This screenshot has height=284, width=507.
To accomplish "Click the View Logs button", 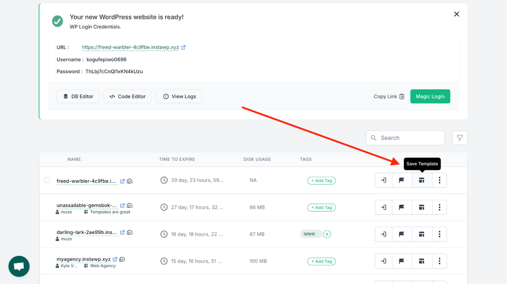I will pyautogui.click(x=179, y=96).
